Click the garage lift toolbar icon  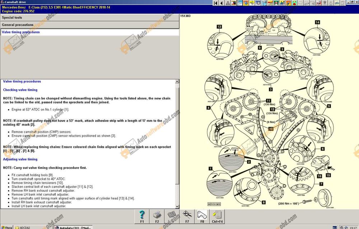(x=276, y=3)
